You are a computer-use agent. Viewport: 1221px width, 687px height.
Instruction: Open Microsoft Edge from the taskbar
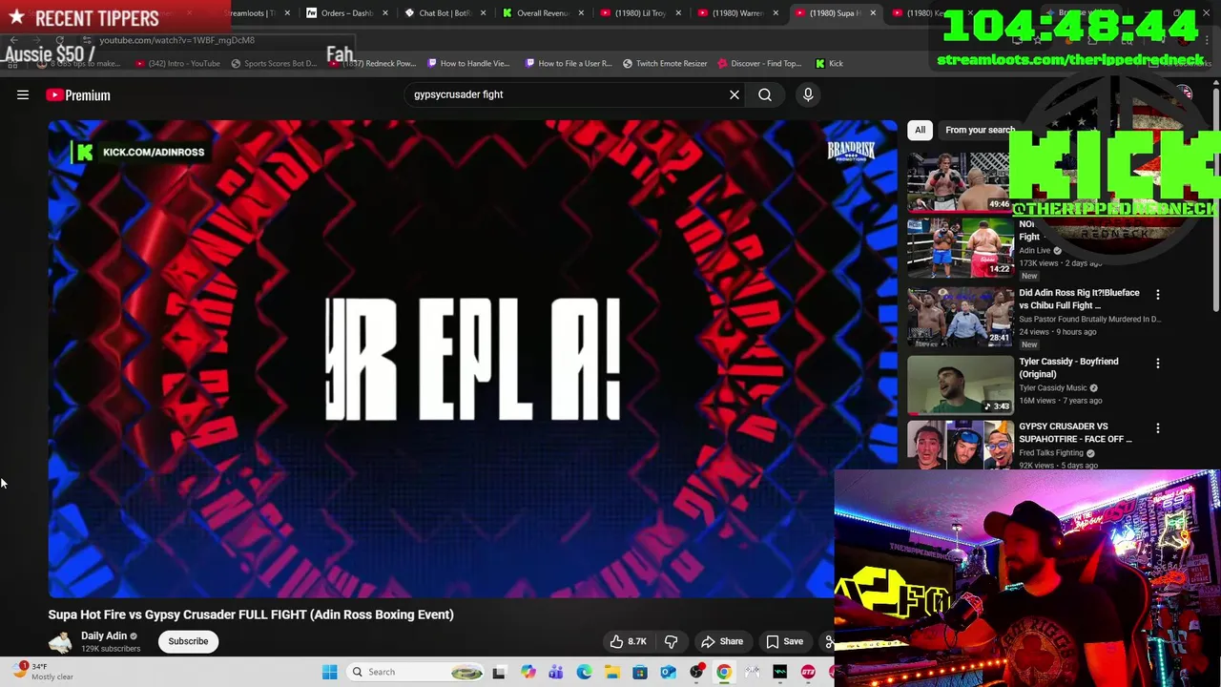point(584,673)
